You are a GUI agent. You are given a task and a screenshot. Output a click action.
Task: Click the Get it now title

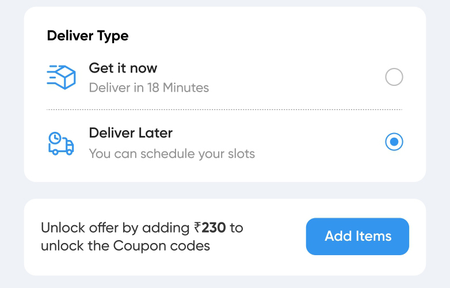[123, 68]
